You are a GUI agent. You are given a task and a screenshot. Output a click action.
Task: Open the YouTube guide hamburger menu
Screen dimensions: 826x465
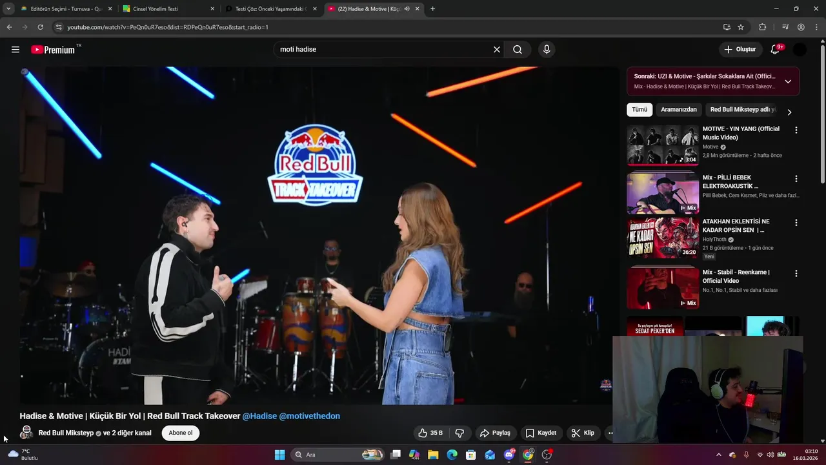click(x=15, y=49)
